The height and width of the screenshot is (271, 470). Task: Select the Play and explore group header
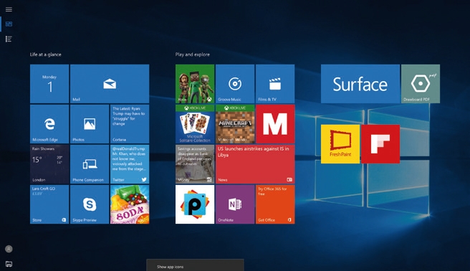tap(193, 54)
